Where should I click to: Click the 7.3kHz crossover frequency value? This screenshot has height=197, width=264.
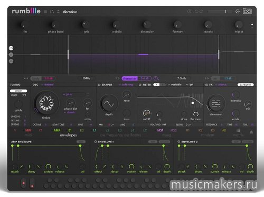(181, 78)
